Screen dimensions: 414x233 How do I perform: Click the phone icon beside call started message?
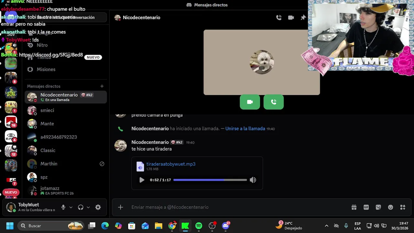[120, 129]
